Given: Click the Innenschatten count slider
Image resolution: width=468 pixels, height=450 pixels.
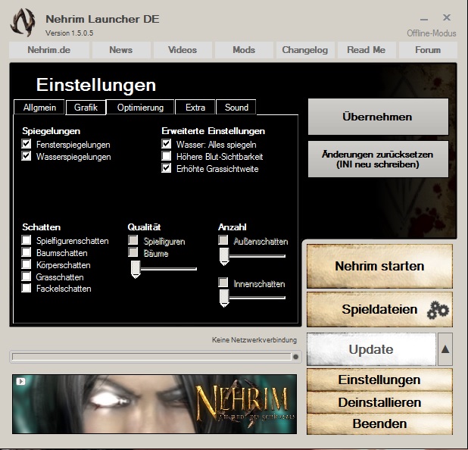Looking at the screenshot, I should (252, 298).
